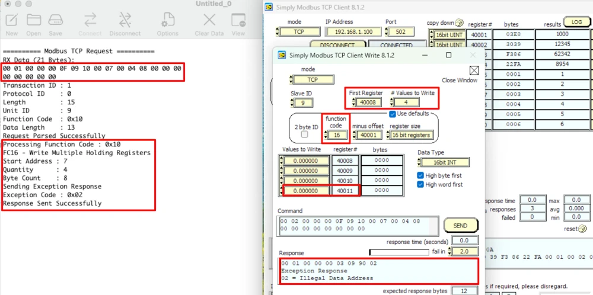Click the responses count field showing 3
This screenshot has height=295, width=593.
coord(531,208)
